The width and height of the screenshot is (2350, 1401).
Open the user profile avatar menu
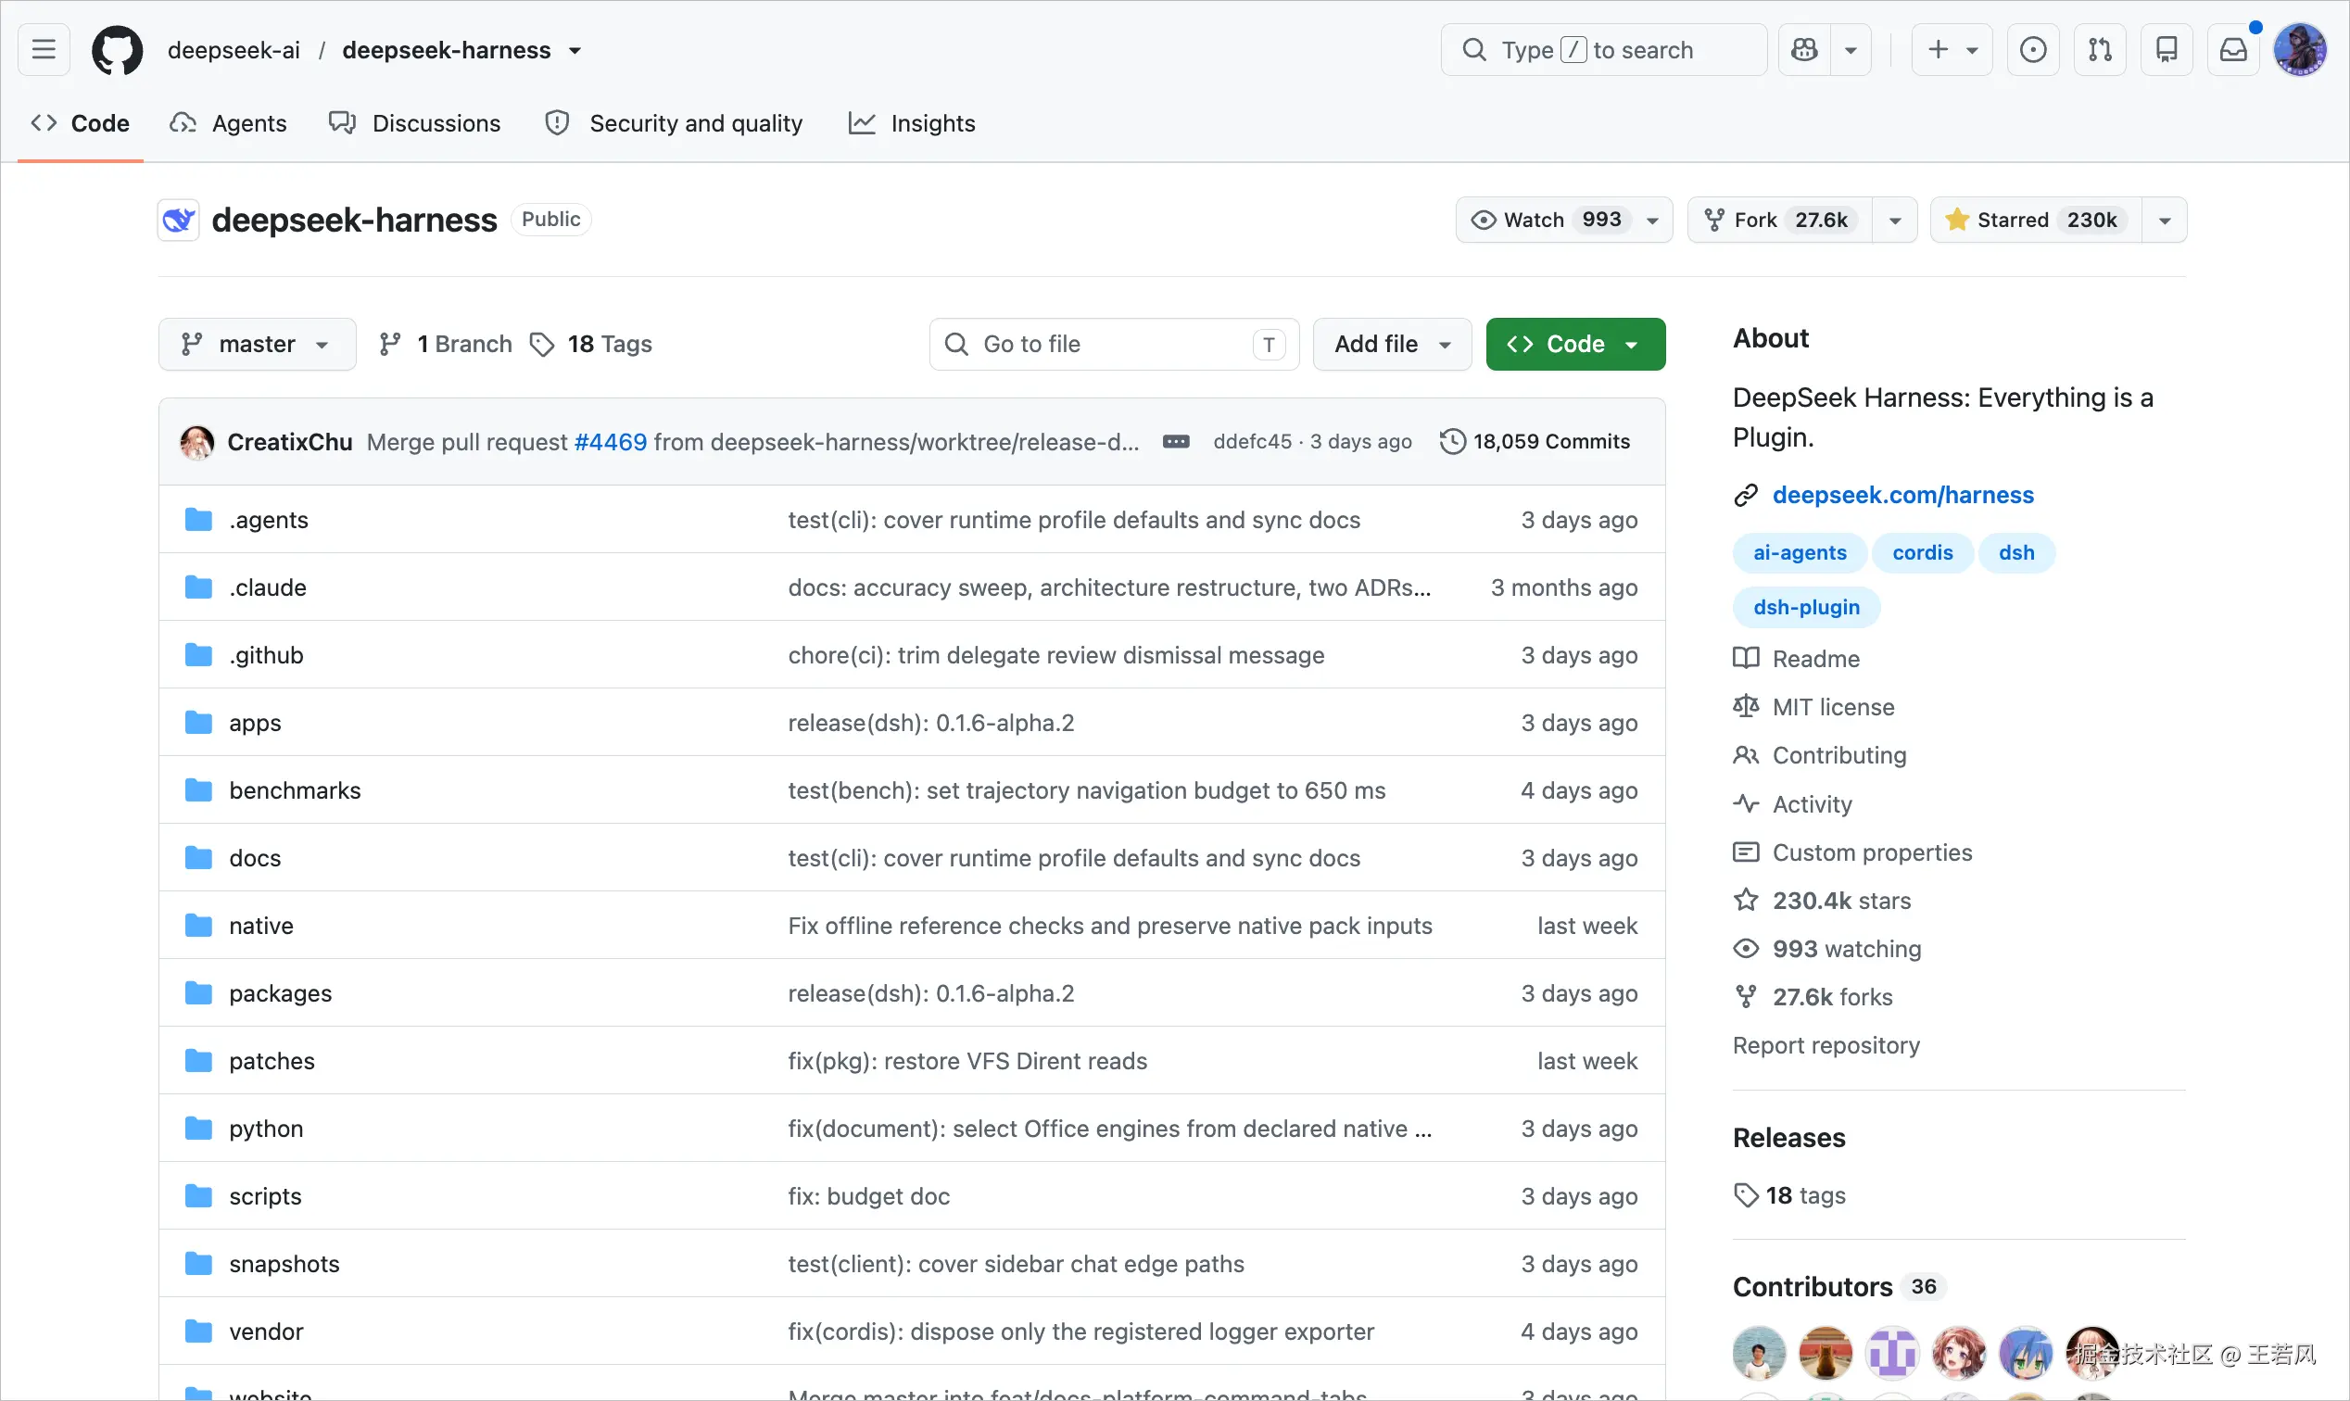(x=2300, y=50)
